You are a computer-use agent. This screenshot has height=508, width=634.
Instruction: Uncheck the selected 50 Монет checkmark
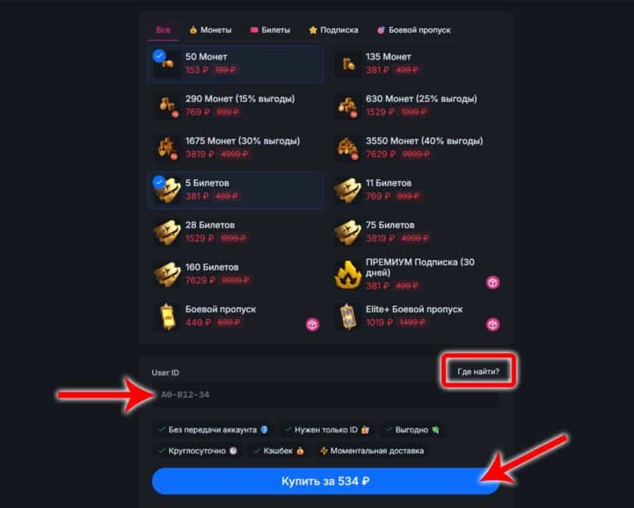[159, 55]
